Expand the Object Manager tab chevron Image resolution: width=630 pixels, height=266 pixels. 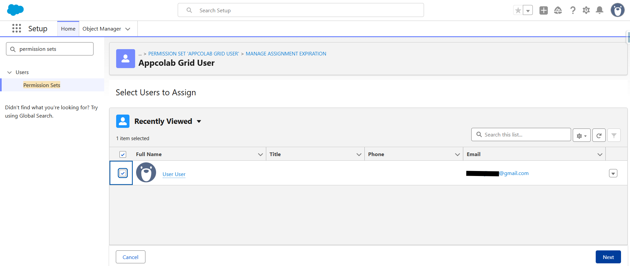coord(128,29)
